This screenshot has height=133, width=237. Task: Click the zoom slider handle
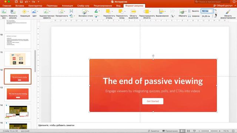(x=210, y=131)
